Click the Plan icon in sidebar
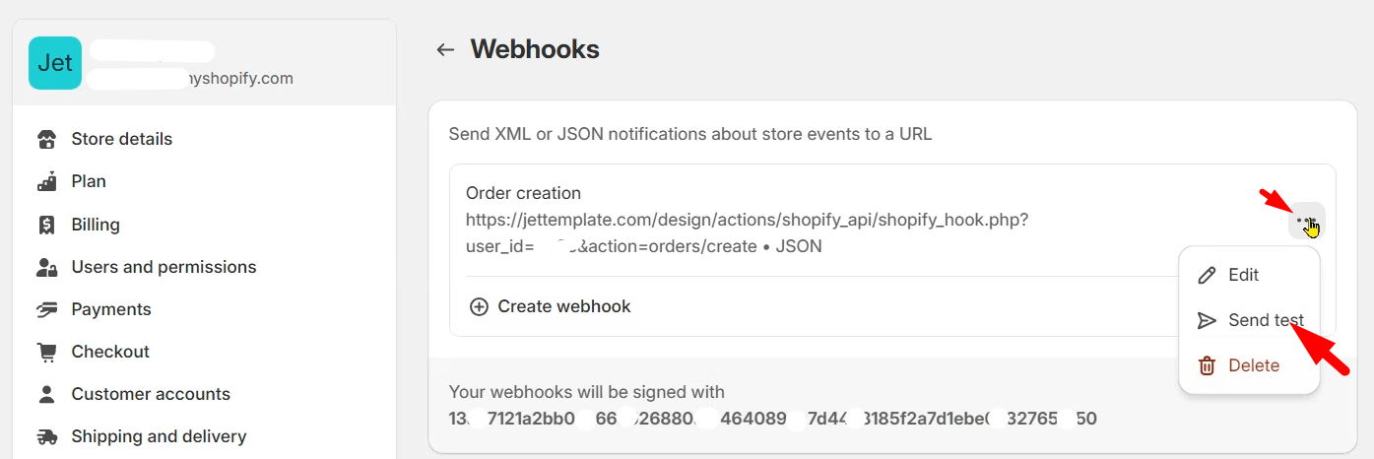The image size is (1374, 459). click(46, 181)
